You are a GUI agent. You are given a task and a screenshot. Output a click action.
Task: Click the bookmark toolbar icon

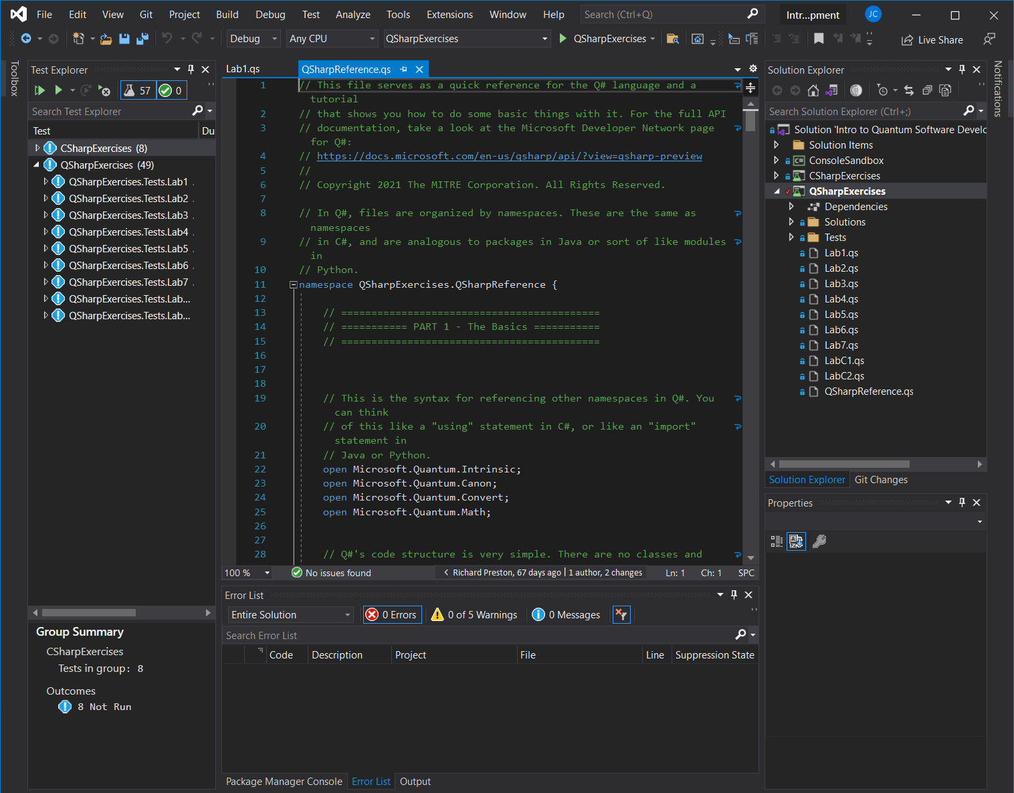point(819,39)
